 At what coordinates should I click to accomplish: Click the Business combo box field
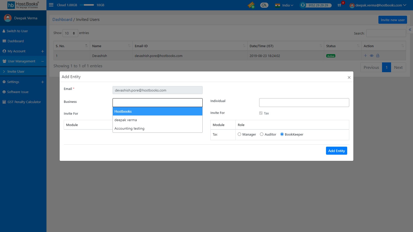(x=157, y=103)
